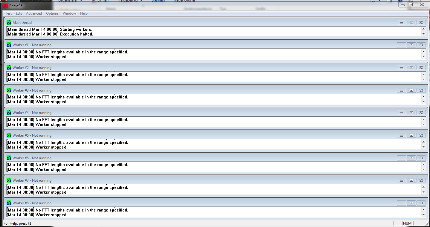
Task: Open the Advanced menu
Action: point(34,13)
